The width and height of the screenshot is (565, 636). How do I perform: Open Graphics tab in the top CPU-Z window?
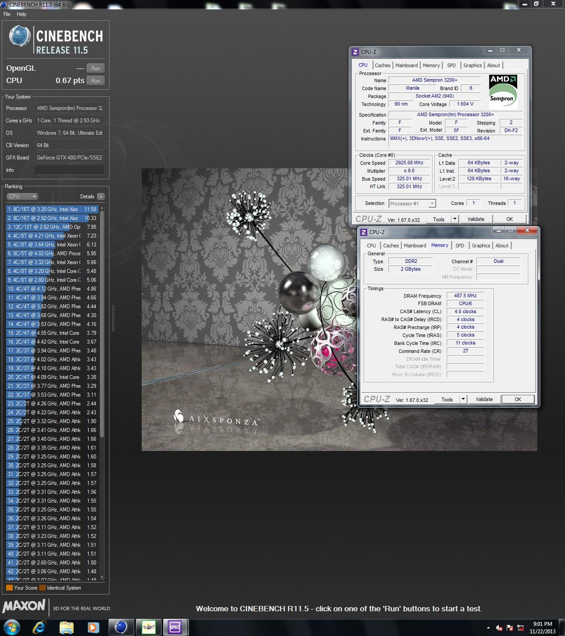[473, 65]
